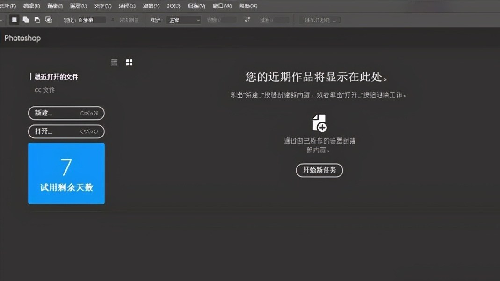500x281 pixels.
Task: Click the 开始新任务 button
Action: pos(319,170)
